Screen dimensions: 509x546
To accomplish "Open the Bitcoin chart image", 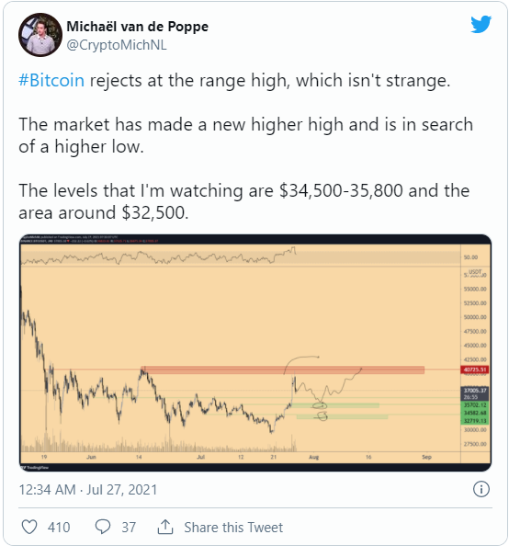I will (x=255, y=353).
